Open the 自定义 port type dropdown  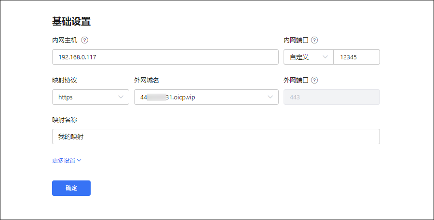tap(308, 57)
